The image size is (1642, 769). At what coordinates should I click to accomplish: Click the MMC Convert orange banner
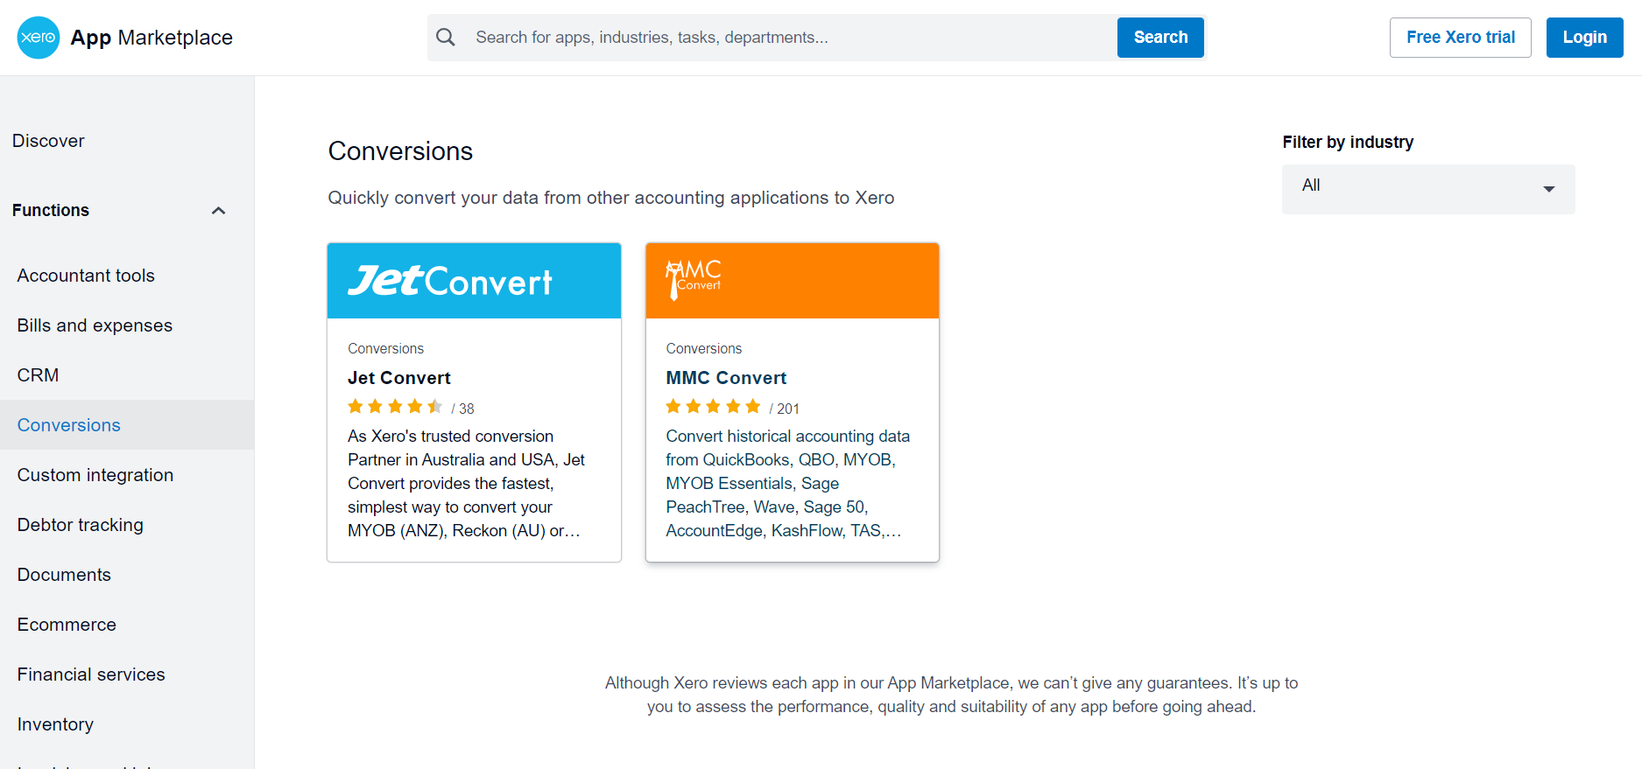click(x=792, y=281)
